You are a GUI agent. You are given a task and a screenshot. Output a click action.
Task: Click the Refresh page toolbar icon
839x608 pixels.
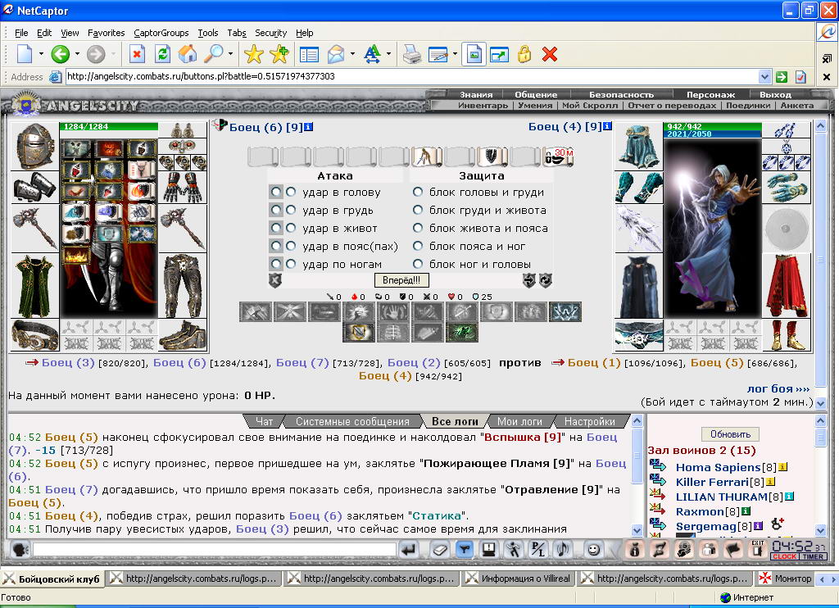tap(163, 54)
